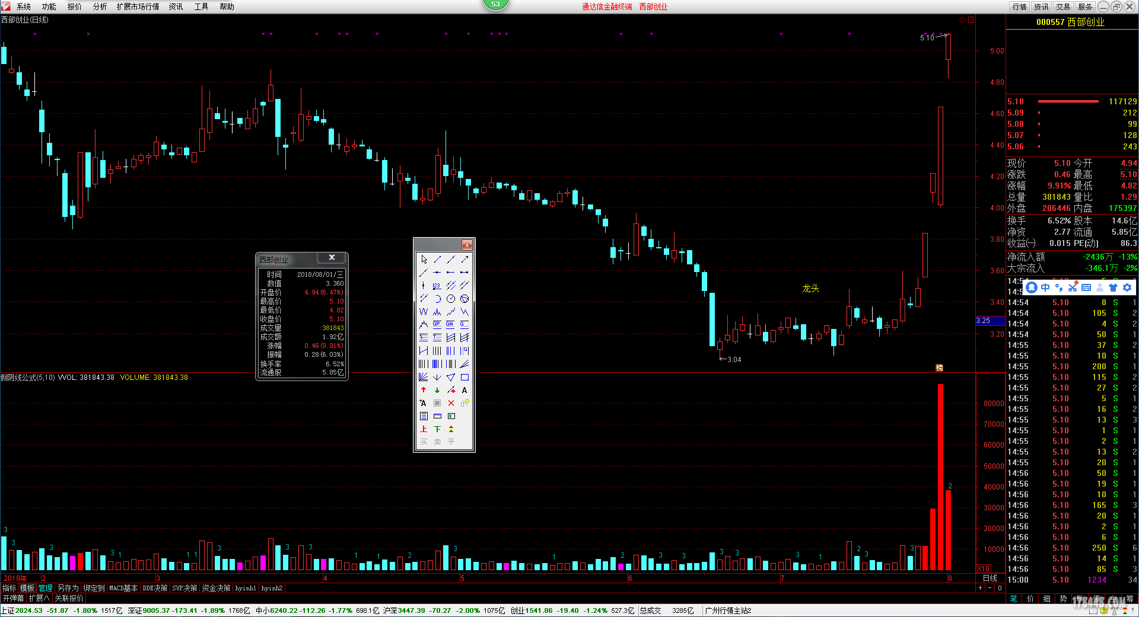This screenshot has width=1139, height=617.
Task: Select the arc drawing tool
Action: 437,299
